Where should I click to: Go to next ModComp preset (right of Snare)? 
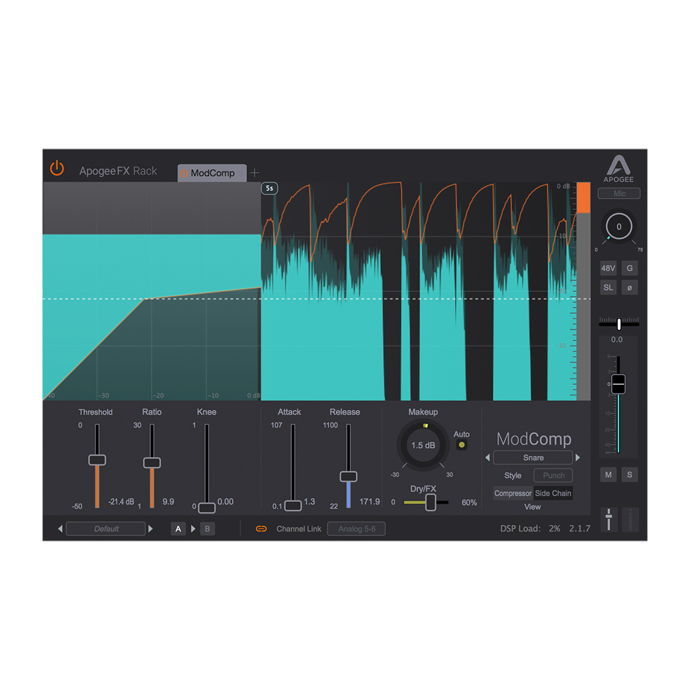(x=578, y=458)
